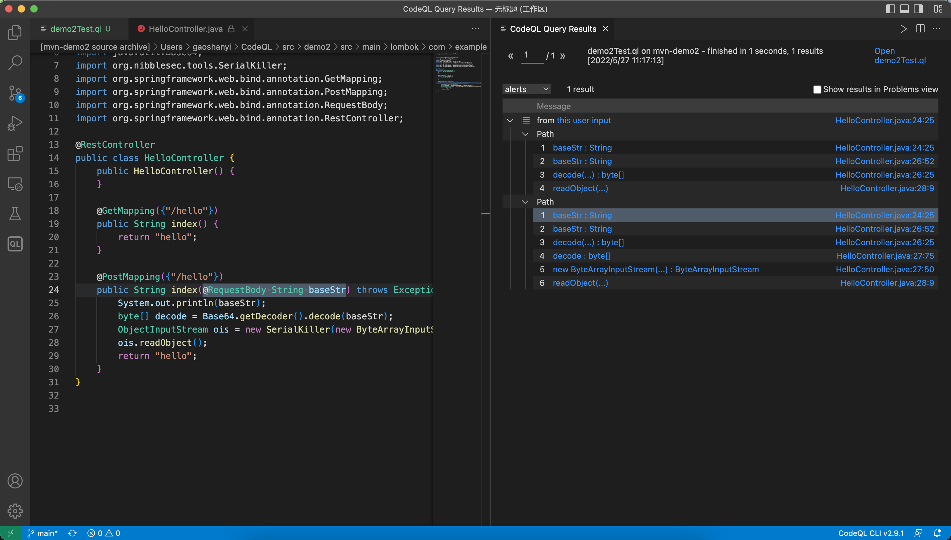Click line number 27 in the gutter
The width and height of the screenshot is (951, 540).
[54, 330]
